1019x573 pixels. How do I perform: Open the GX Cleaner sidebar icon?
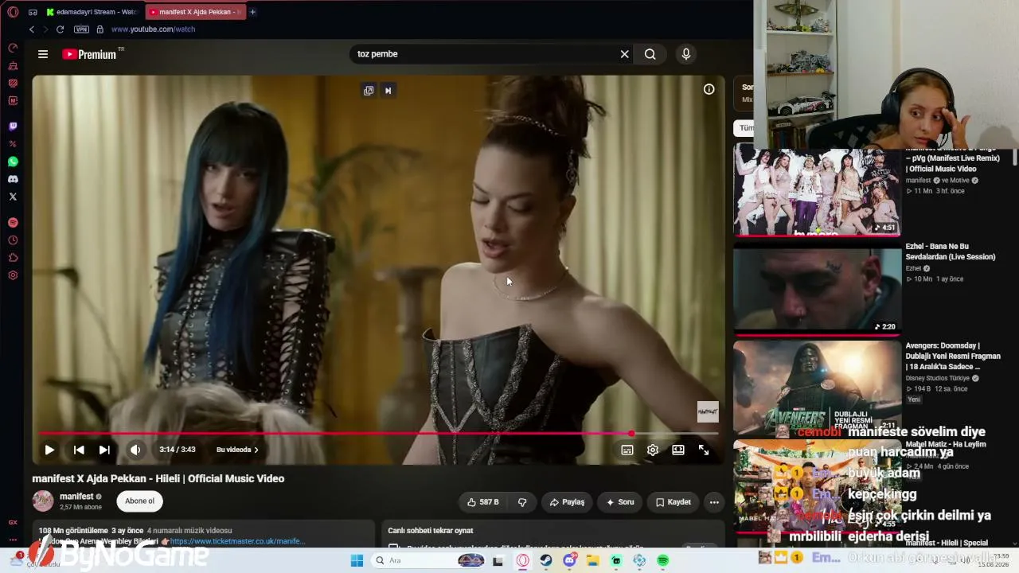pyautogui.click(x=13, y=65)
